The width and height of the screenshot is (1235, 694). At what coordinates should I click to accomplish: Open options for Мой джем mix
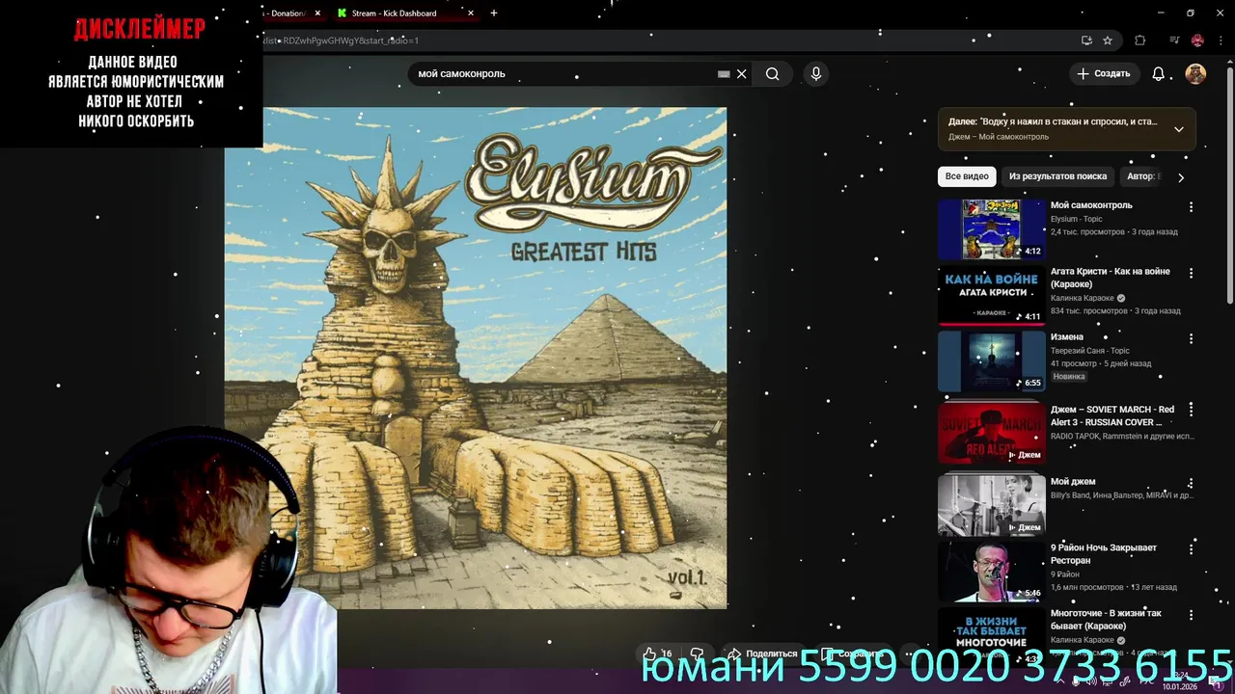tap(1191, 483)
